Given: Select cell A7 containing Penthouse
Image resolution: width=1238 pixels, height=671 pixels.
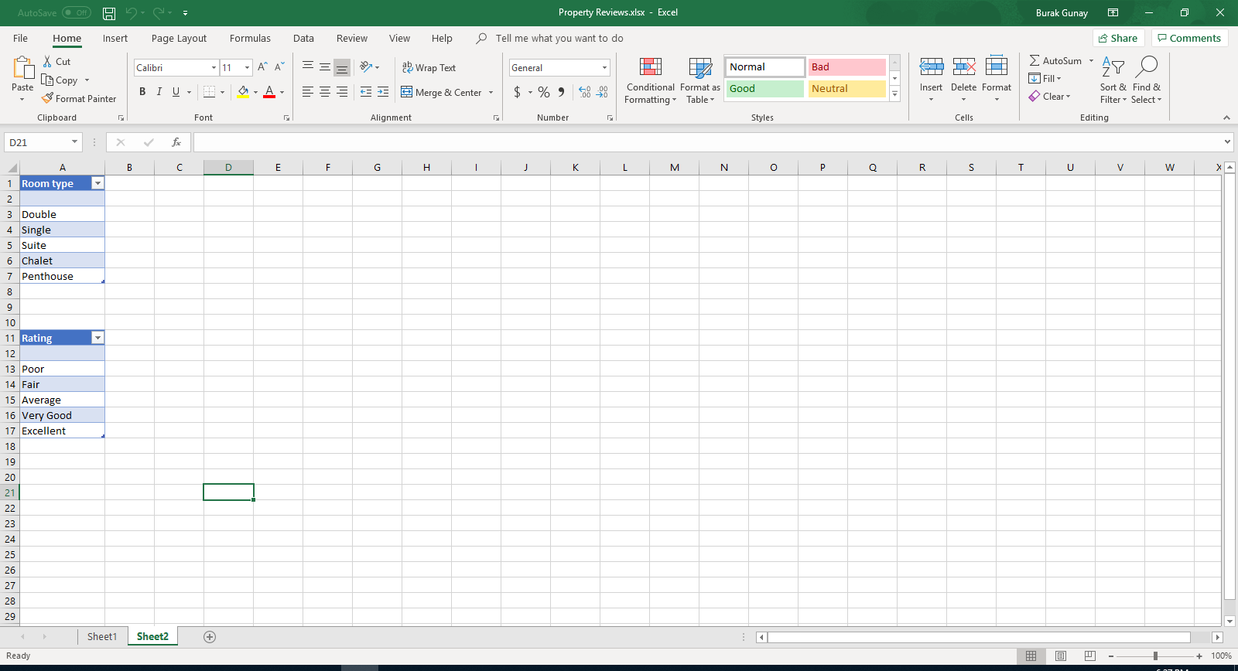Looking at the screenshot, I should pos(62,276).
